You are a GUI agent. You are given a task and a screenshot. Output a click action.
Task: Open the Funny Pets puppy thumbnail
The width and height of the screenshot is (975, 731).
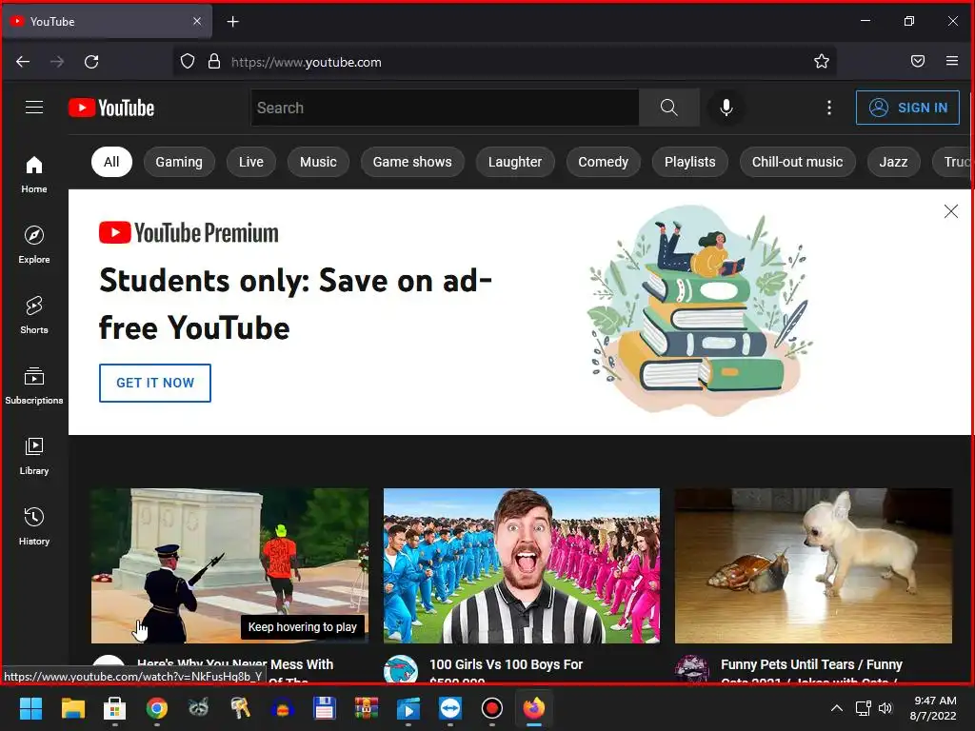[813, 565]
